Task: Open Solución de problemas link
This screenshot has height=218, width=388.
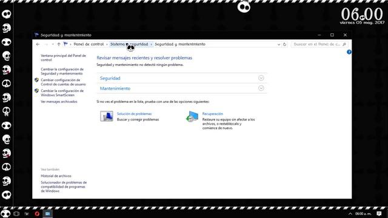Action: (134, 114)
